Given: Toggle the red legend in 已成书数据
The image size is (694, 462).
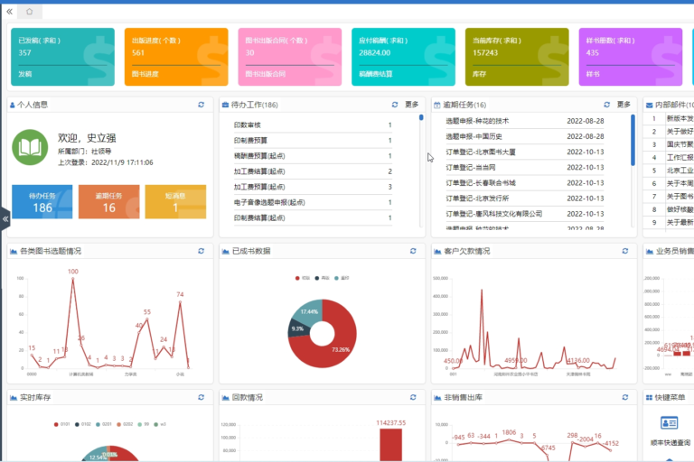Looking at the screenshot, I should (x=303, y=278).
